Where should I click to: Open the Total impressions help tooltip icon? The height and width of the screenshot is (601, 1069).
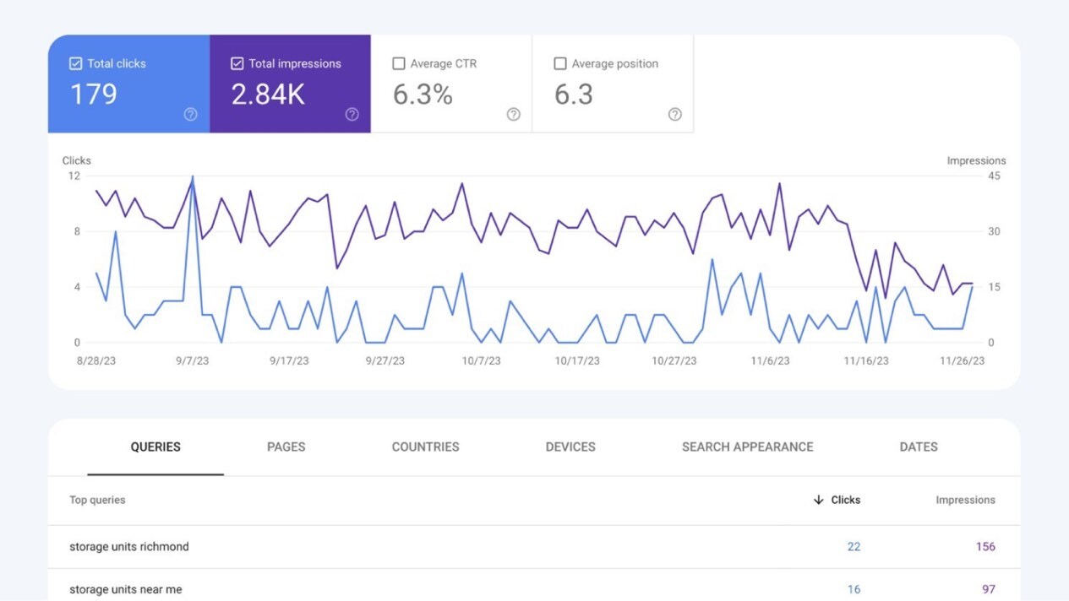[x=352, y=114]
